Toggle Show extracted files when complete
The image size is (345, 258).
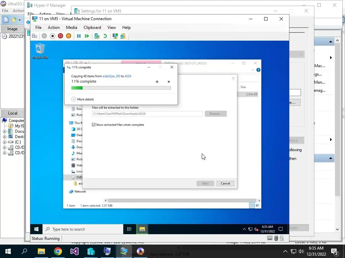coord(94,125)
